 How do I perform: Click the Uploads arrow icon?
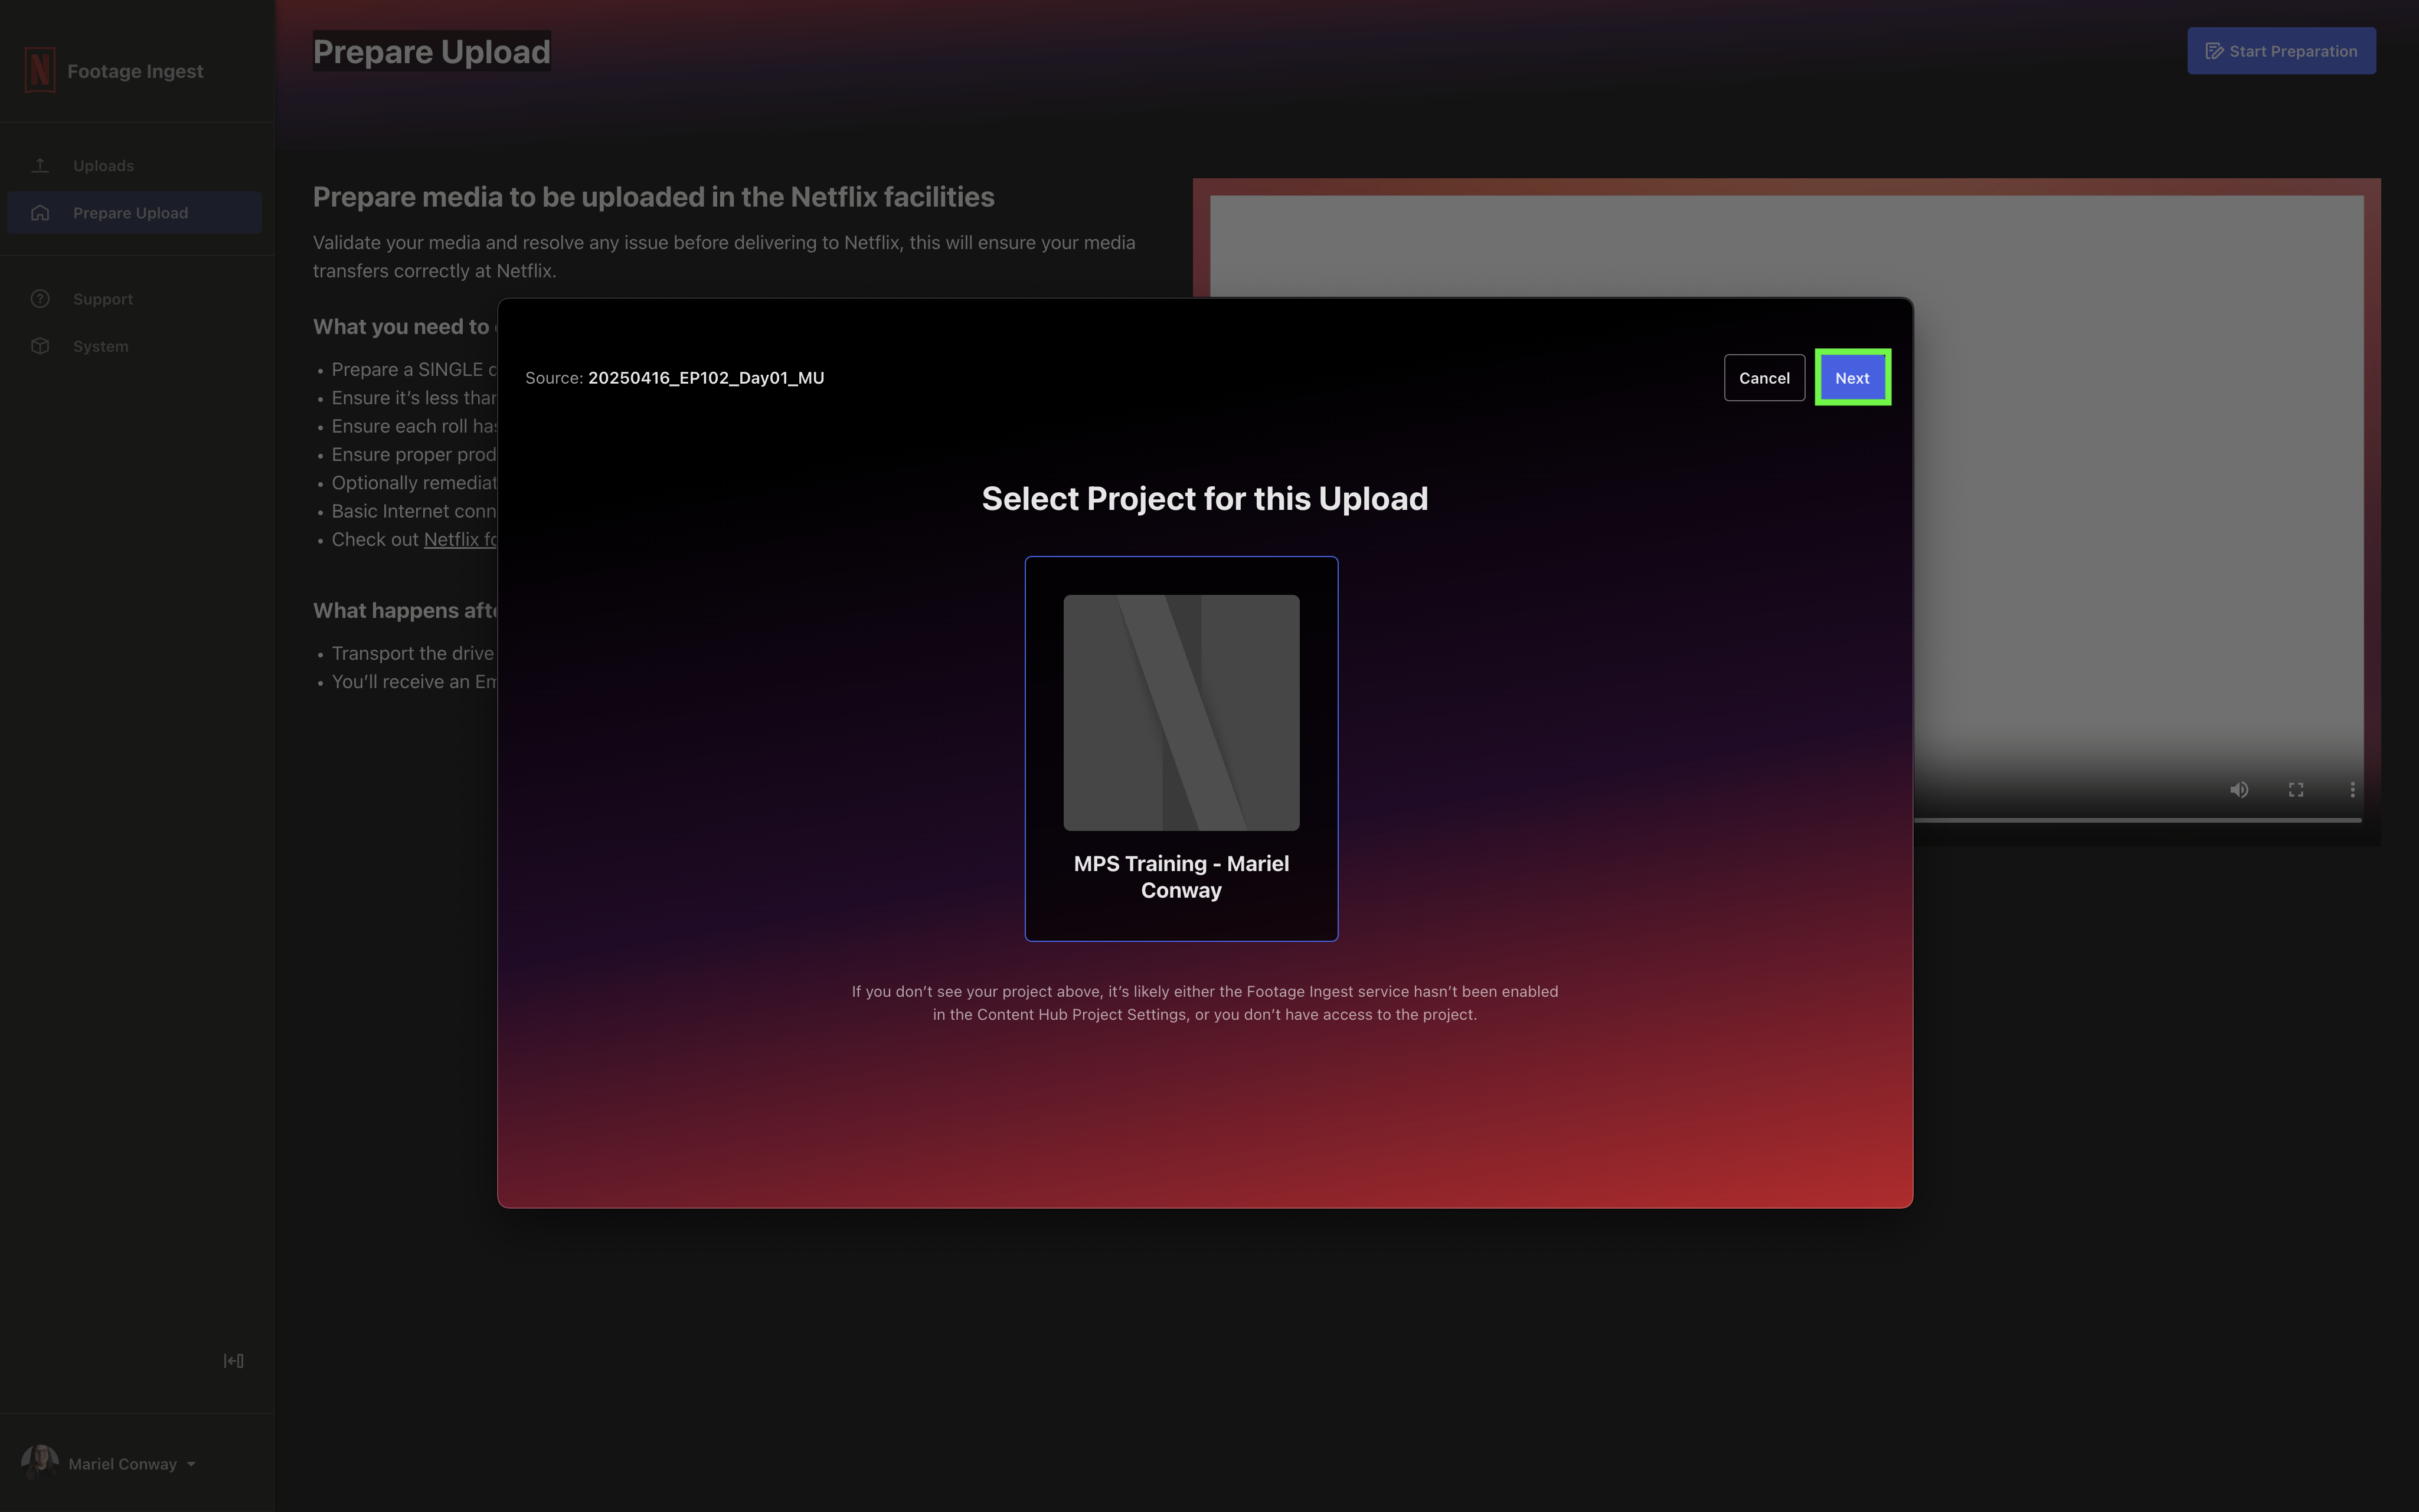tap(40, 165)
